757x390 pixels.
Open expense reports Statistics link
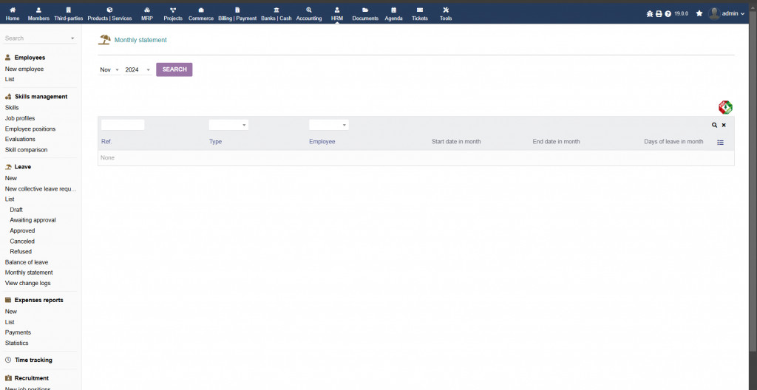(x=16, y=343)
